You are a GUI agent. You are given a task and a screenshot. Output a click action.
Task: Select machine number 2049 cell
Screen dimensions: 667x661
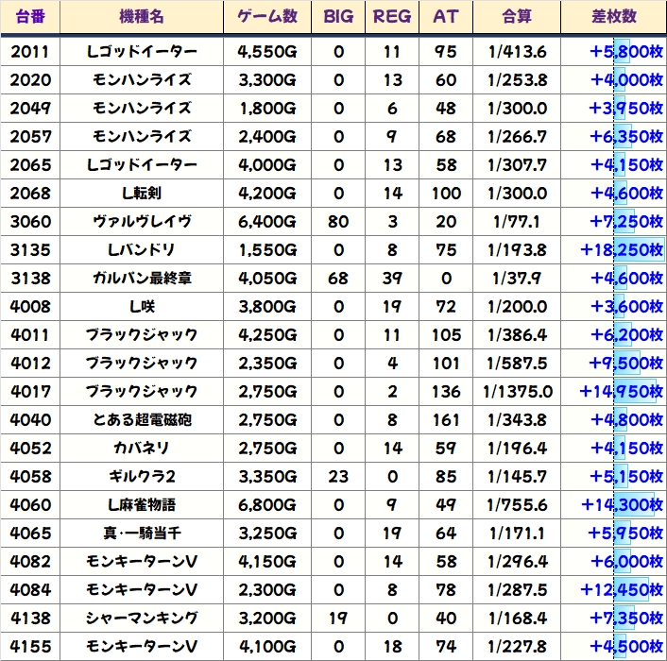click(x=30, y=109)
